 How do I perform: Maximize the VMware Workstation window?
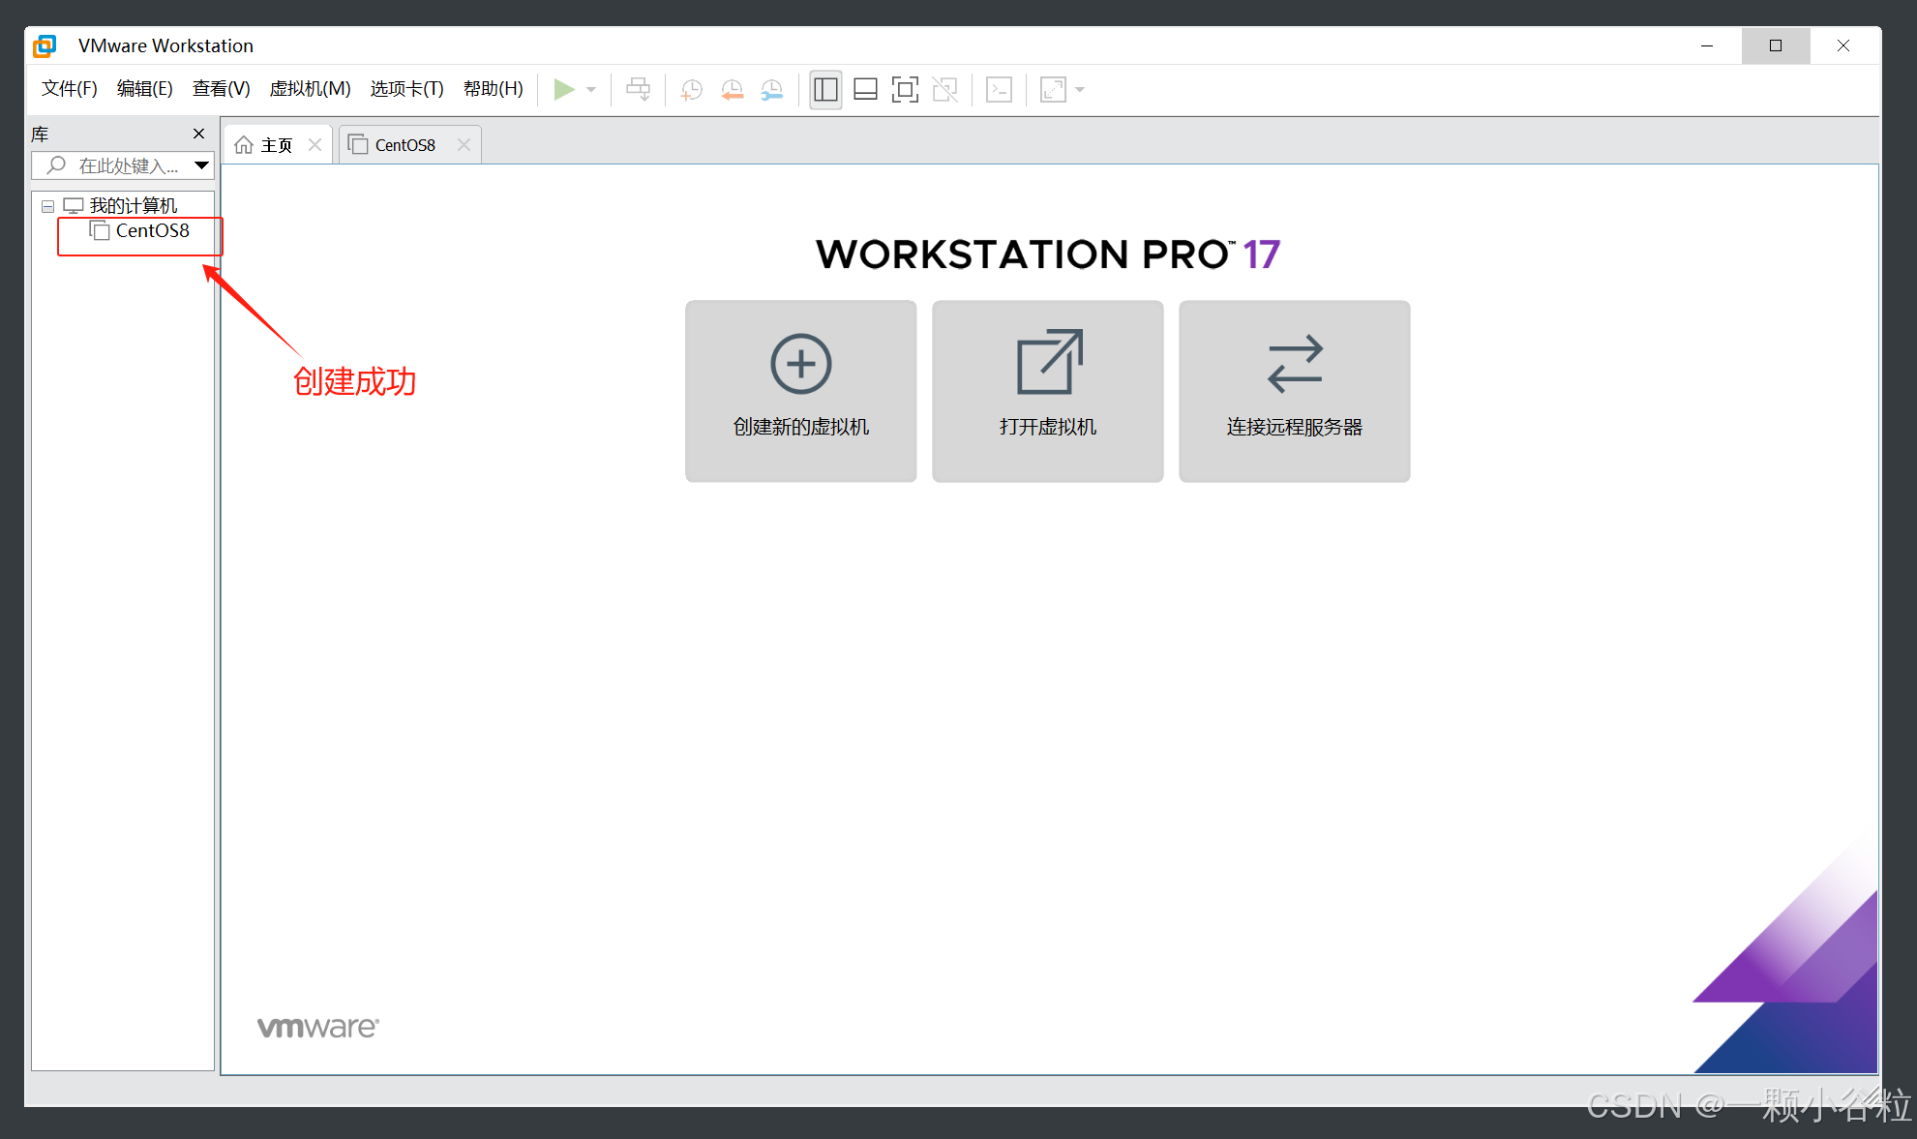1776,45
